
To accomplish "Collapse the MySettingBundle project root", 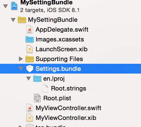I will point(5,6).
